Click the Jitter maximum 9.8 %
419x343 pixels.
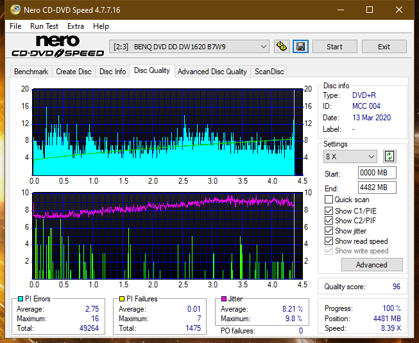pos(294,319)
